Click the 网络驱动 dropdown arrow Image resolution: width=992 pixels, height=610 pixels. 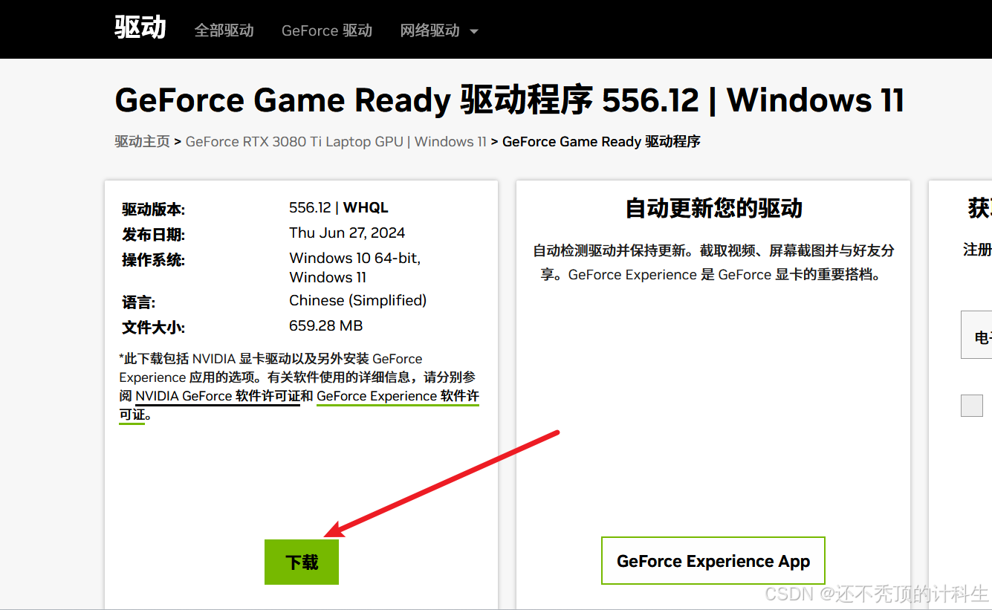[473, 31]
